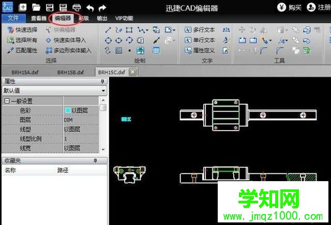Undo the last action

click(x=90, y=8)
